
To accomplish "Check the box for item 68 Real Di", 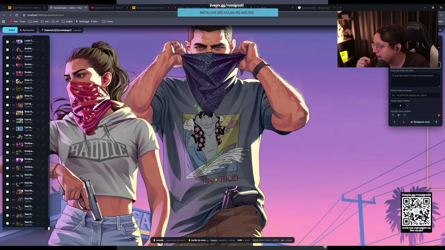I will [x=7, y=216].
